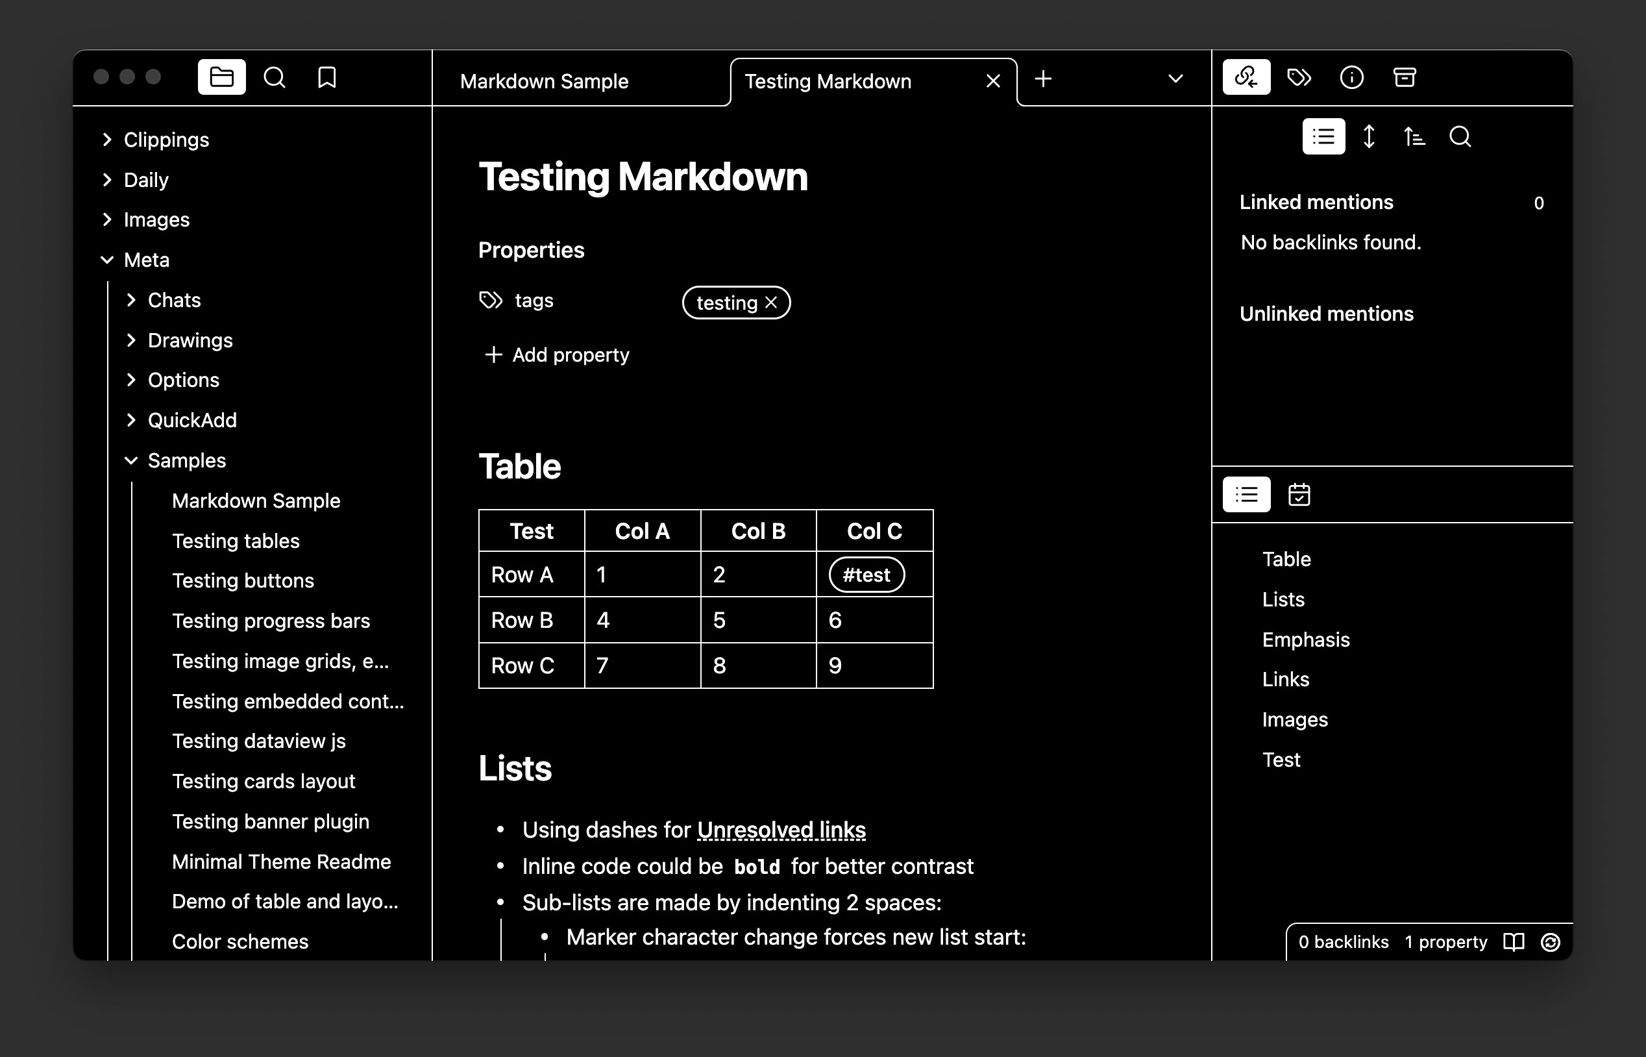This screenshot has height=1057, width=1646.
Task: Open the file info icon in right sidebar
Action: click(1351, 77)
